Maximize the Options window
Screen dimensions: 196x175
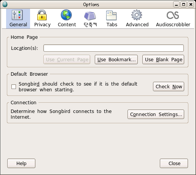[x=183, y=5]
